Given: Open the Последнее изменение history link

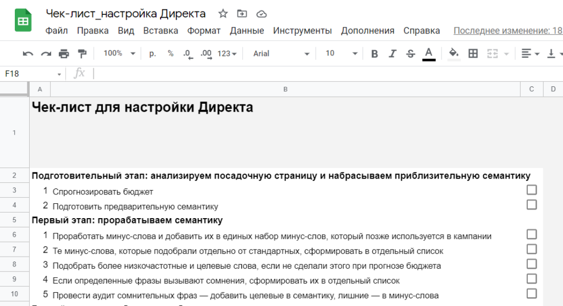Looking at the screenshot, I should [508, 31].
